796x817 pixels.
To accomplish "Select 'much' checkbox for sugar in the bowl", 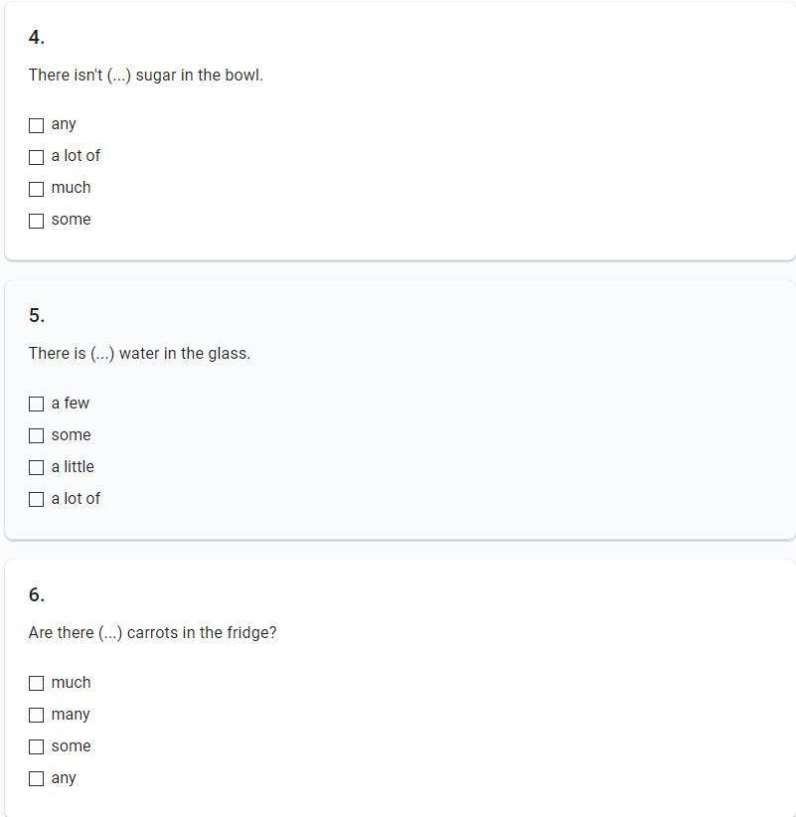I will [37, 189].
